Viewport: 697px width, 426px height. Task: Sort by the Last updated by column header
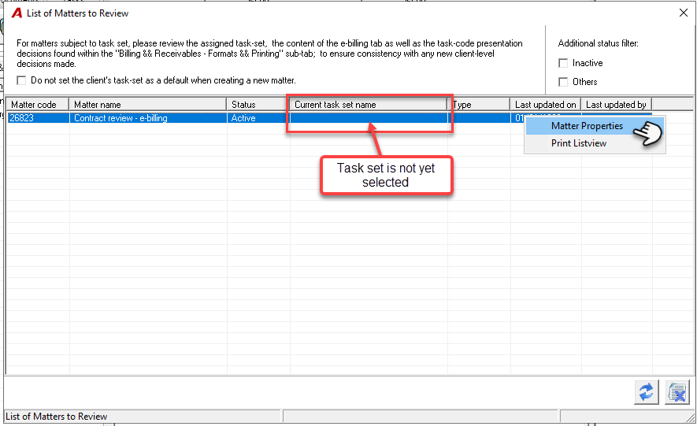(x=617, y=105)
